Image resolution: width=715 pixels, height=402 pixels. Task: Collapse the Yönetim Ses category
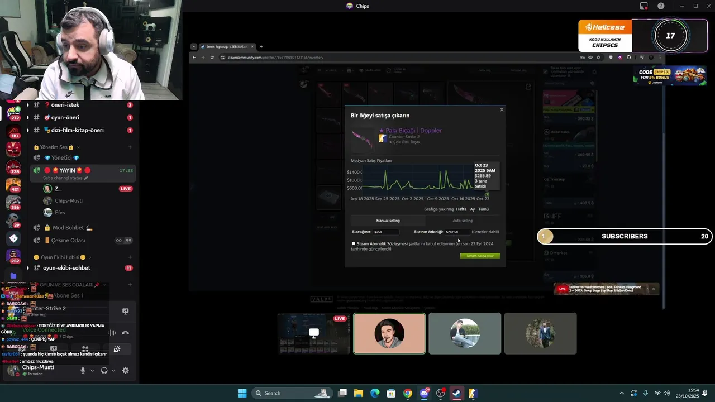point(54,147)
